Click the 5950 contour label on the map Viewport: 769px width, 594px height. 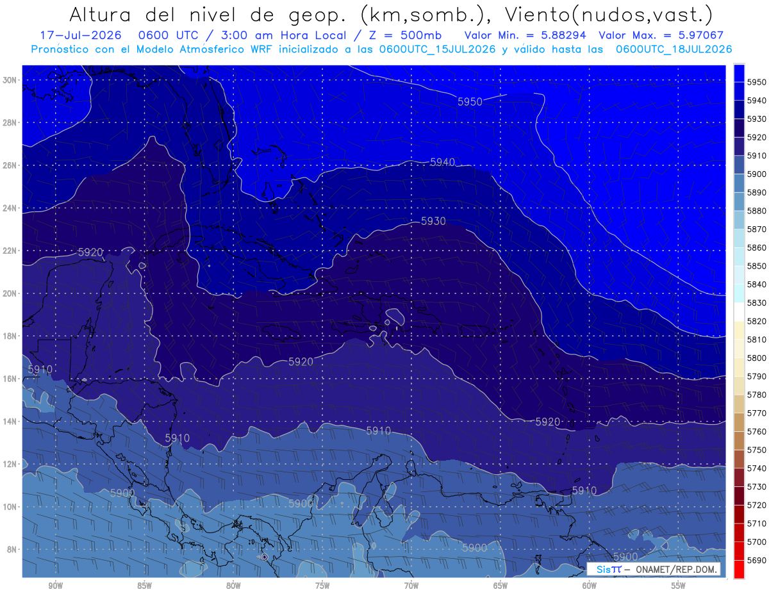click(470, 102)
